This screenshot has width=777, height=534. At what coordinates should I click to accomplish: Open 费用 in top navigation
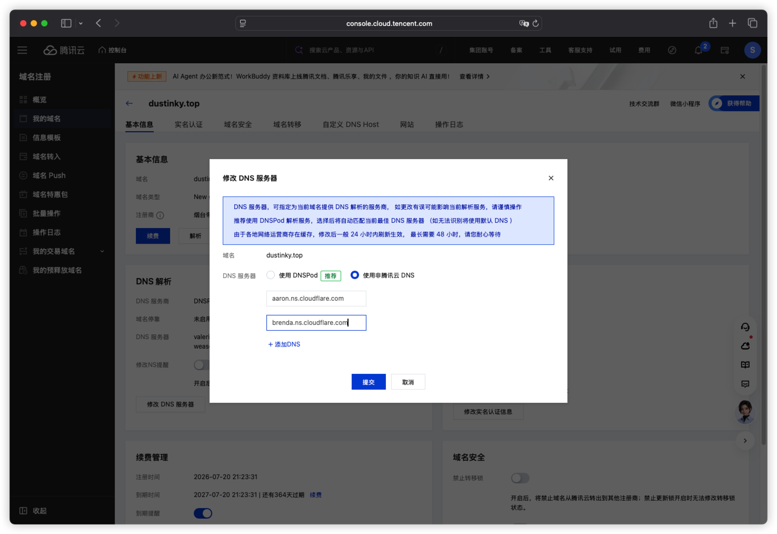pos(644,50)
